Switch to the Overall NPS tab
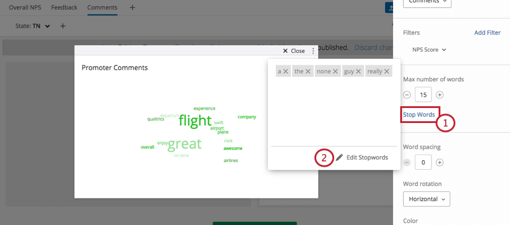 (x=25, y=7)
